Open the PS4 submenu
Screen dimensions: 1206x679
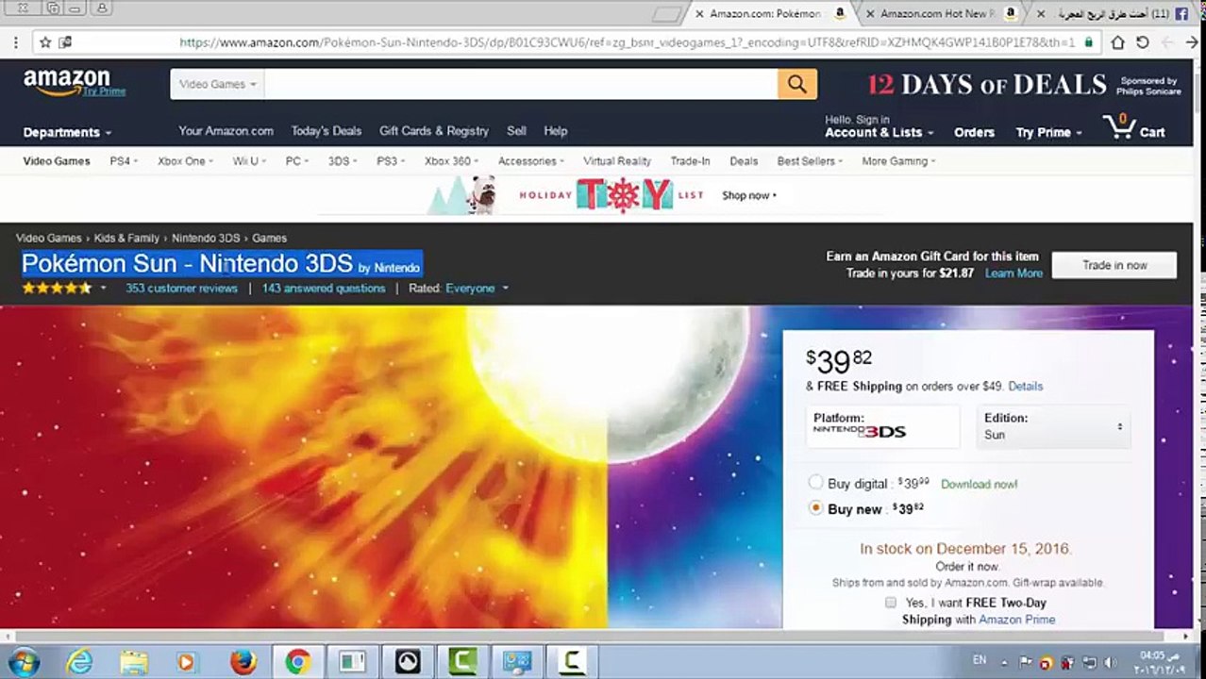coord(124,161)
